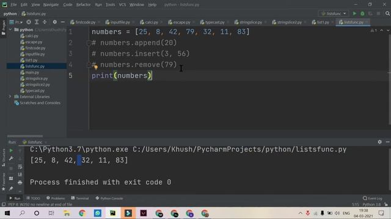391x219 pixels.
Task: Go to previous highlighted error arrow
Action: pyautogui.click(x=381, y=30)
